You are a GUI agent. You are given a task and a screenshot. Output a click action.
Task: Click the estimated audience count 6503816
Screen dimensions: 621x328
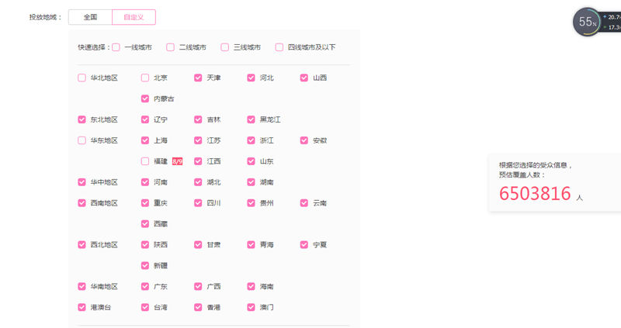pyautogui.click(x=535, y=194)
